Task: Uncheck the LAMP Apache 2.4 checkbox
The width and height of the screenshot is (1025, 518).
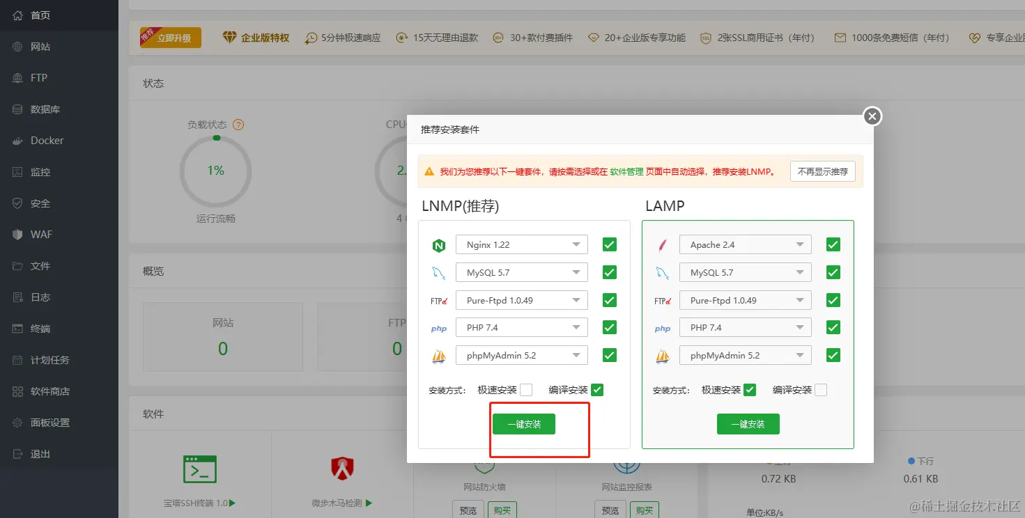Action: pyautogui.click(x=833, y=244)
